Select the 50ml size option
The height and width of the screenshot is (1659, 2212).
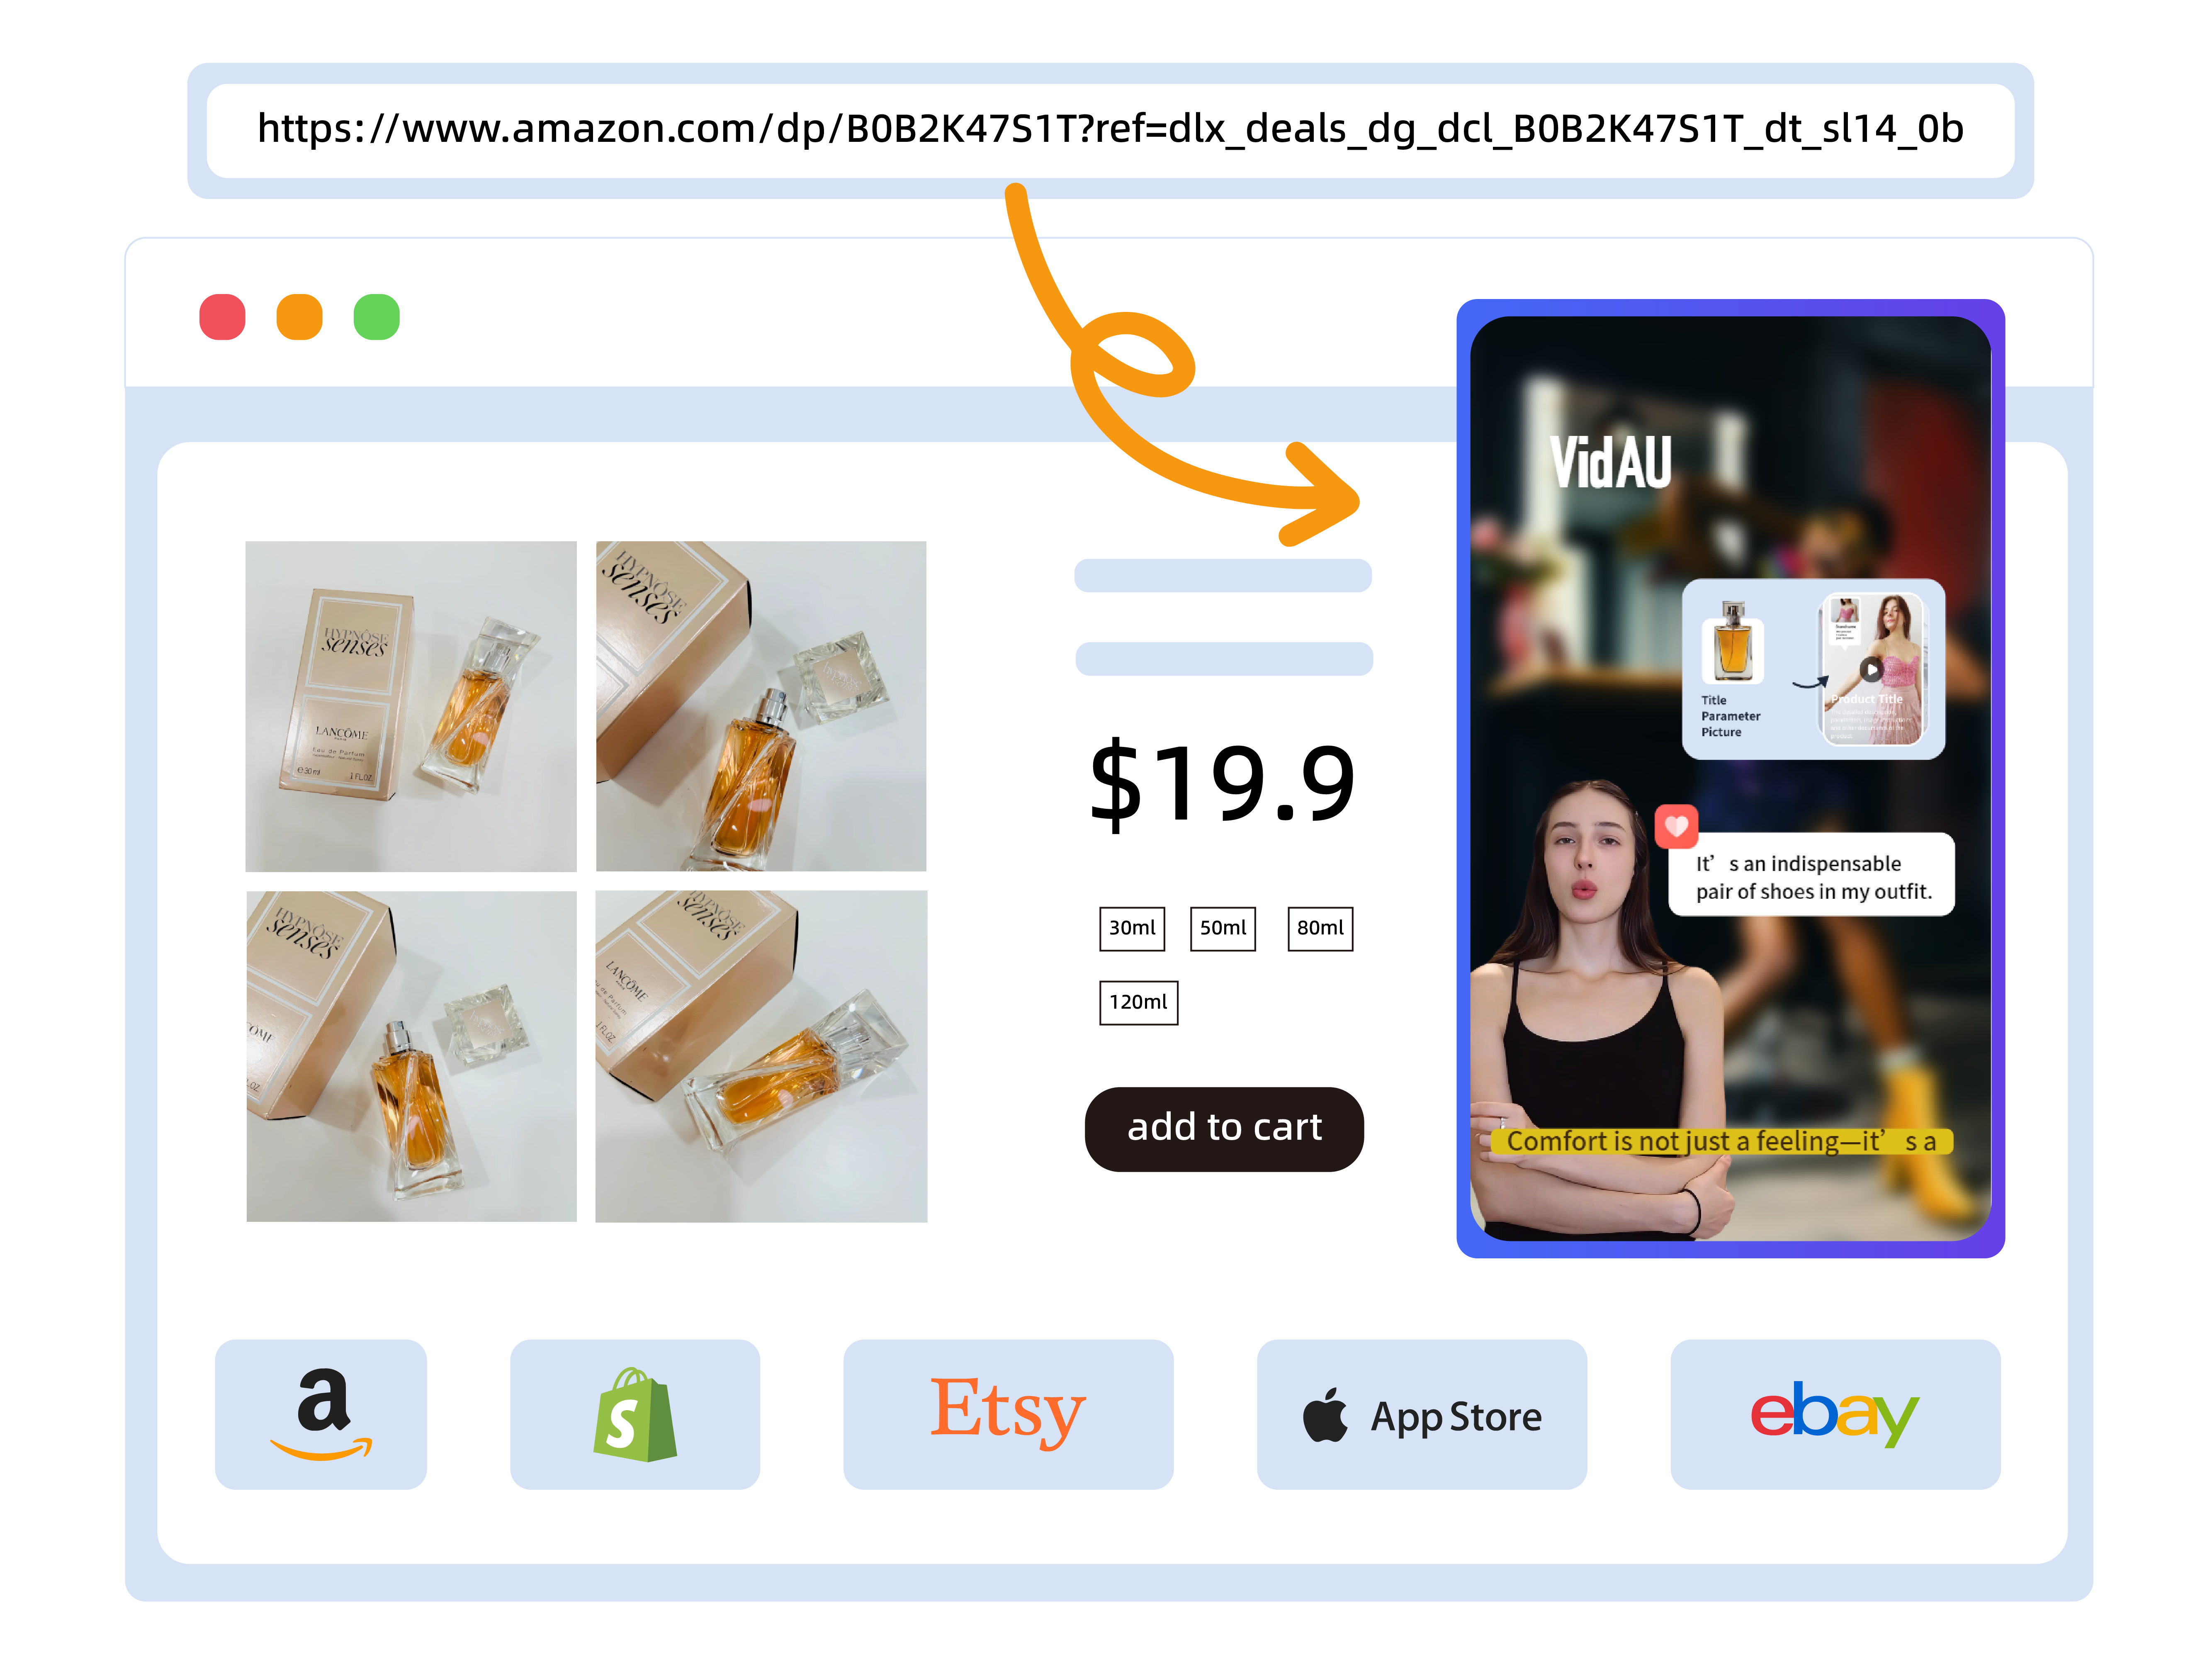tap(1219, 925)
